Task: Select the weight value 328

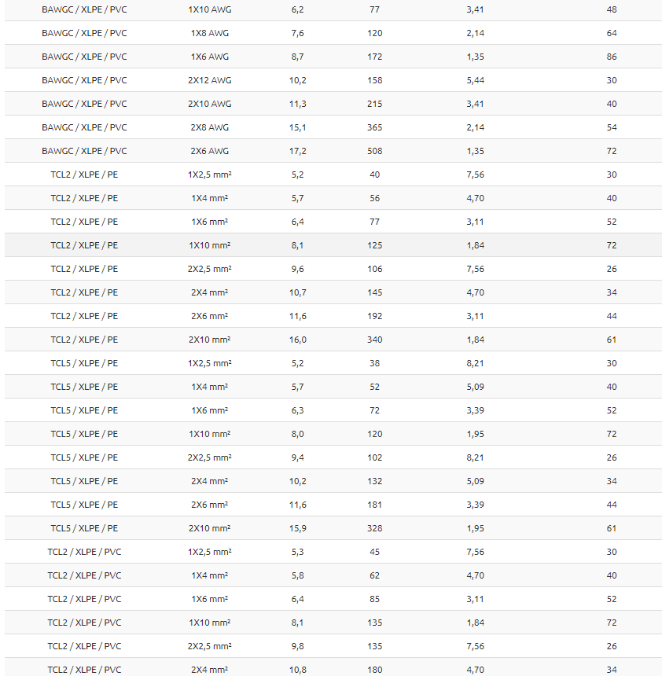Action: [374, 528]
